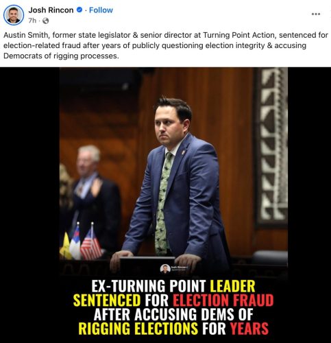This screenshot has height=343, width=331.
Task: Open the three-dot post options menu
Action: coord(316,14)
